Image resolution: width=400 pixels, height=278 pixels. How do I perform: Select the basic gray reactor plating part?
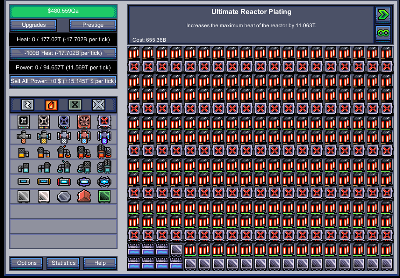(24, 196)
